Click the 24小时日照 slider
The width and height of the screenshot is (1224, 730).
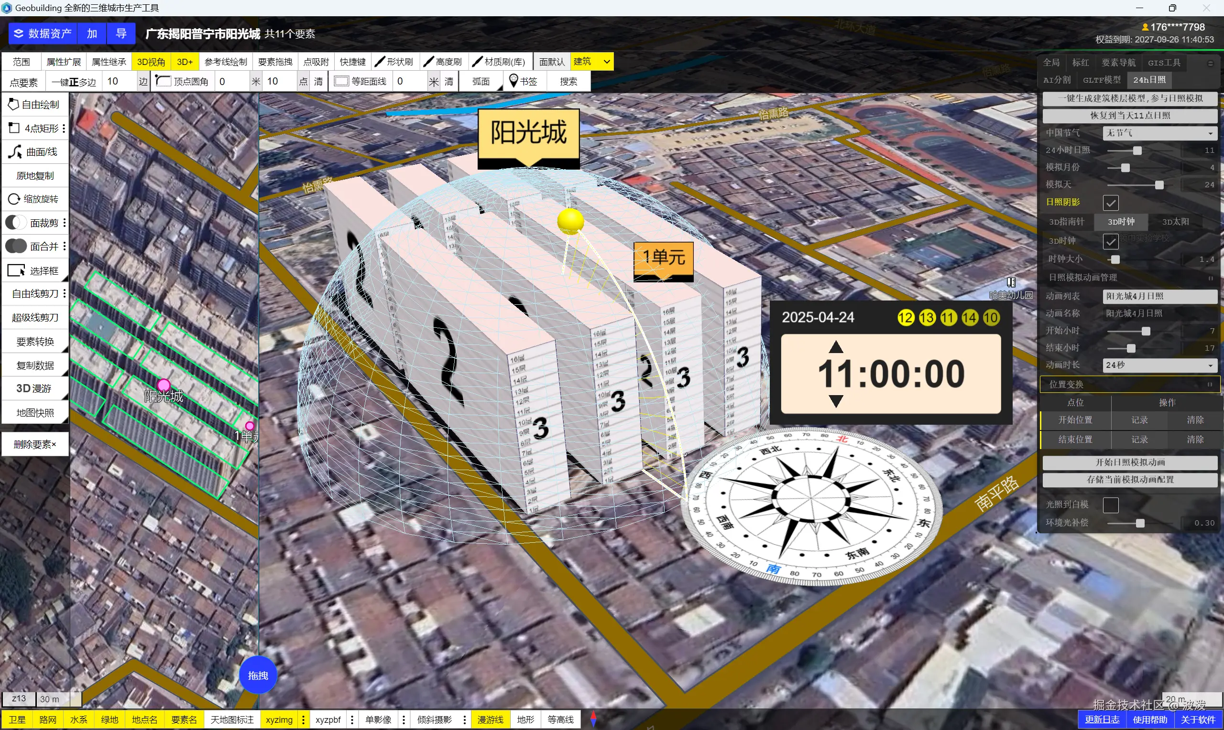click(x=1137, y=150)
